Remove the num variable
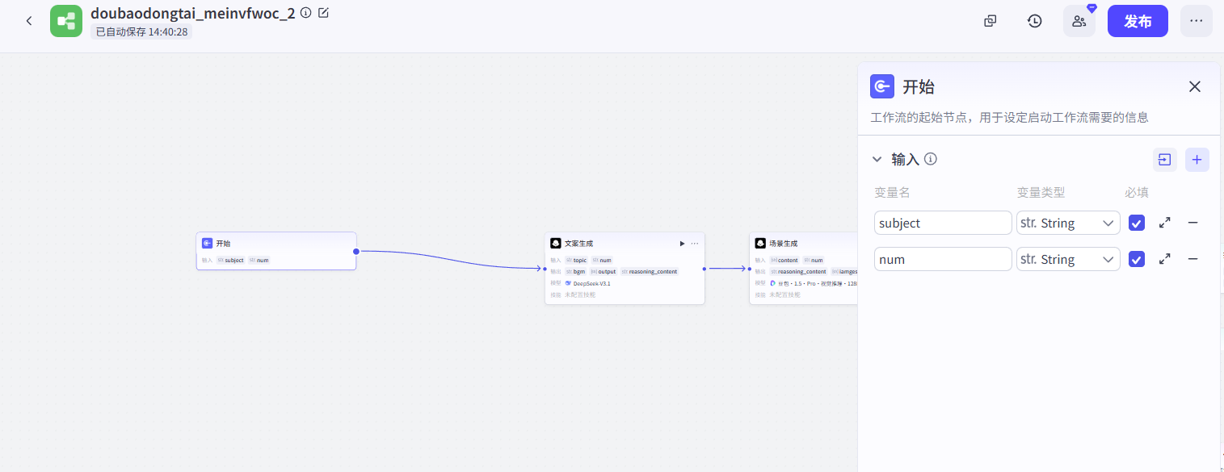1224x472 pixels. (1192, 259)
